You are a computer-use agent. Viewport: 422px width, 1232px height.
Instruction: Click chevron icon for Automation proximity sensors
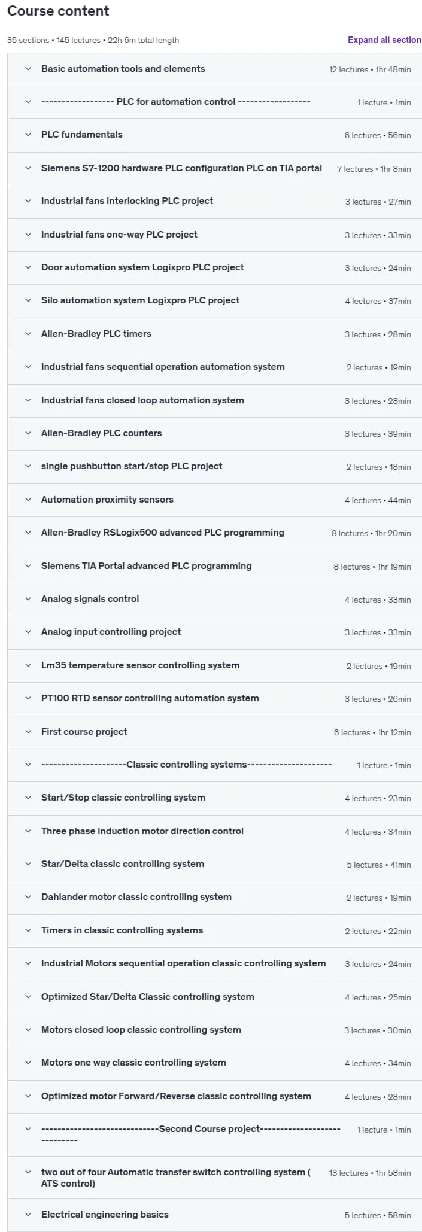click(x=28, y=500)
